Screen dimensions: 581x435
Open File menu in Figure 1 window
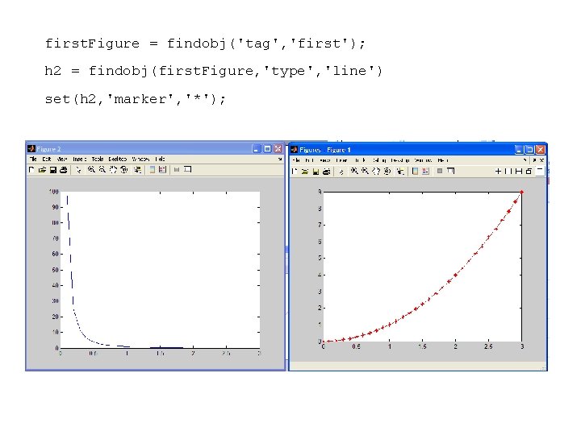click(296, 160)
